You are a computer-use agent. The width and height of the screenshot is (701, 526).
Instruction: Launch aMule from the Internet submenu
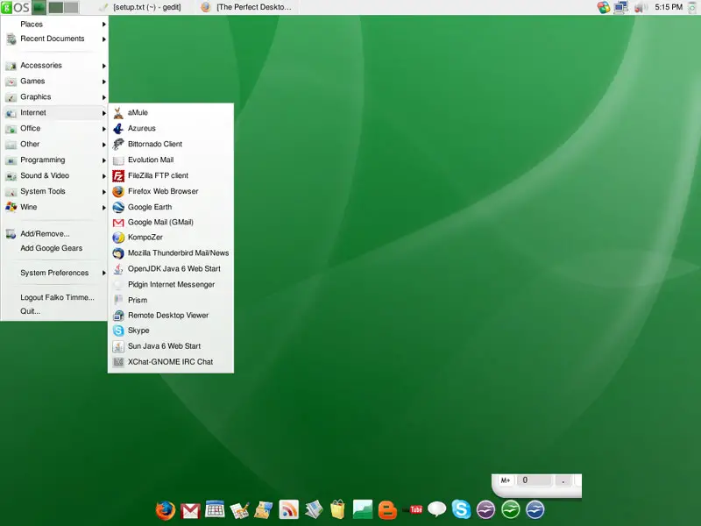coord(170,113)
